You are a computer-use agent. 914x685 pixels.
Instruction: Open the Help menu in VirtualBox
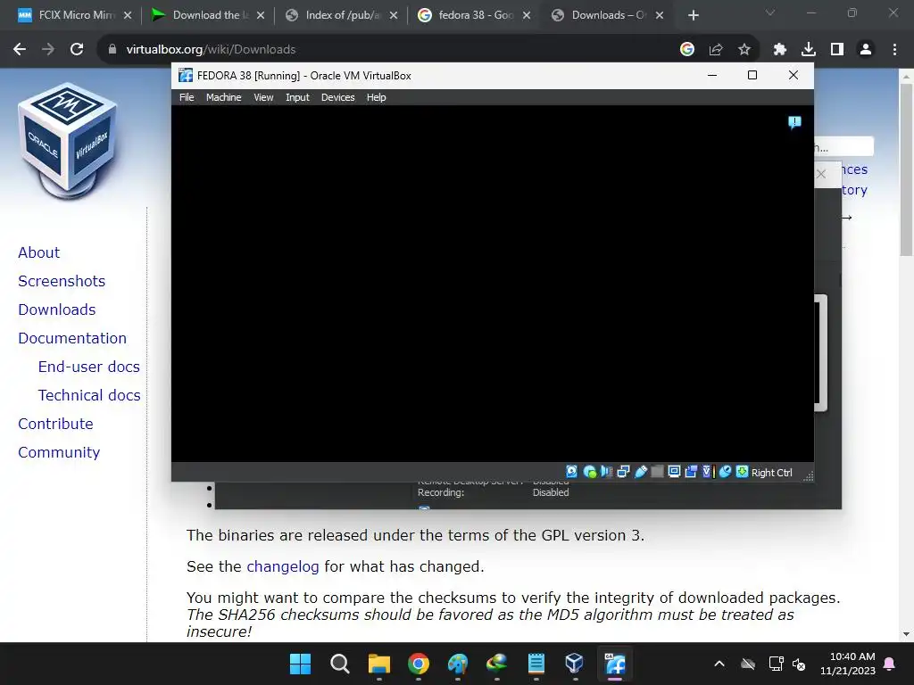tap(376, 97)
